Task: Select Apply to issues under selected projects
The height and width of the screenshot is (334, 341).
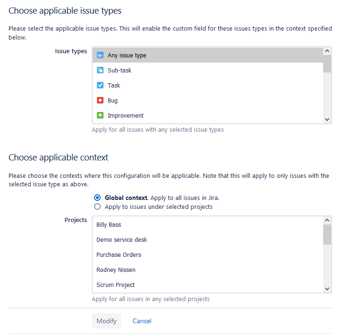Action: coord(97,207)
